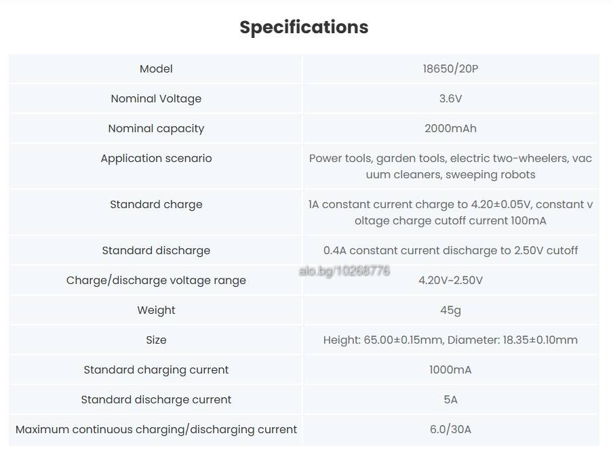Click the Power tools application description
The width and height of the screenshot is (613, 463).
[450, 167]
